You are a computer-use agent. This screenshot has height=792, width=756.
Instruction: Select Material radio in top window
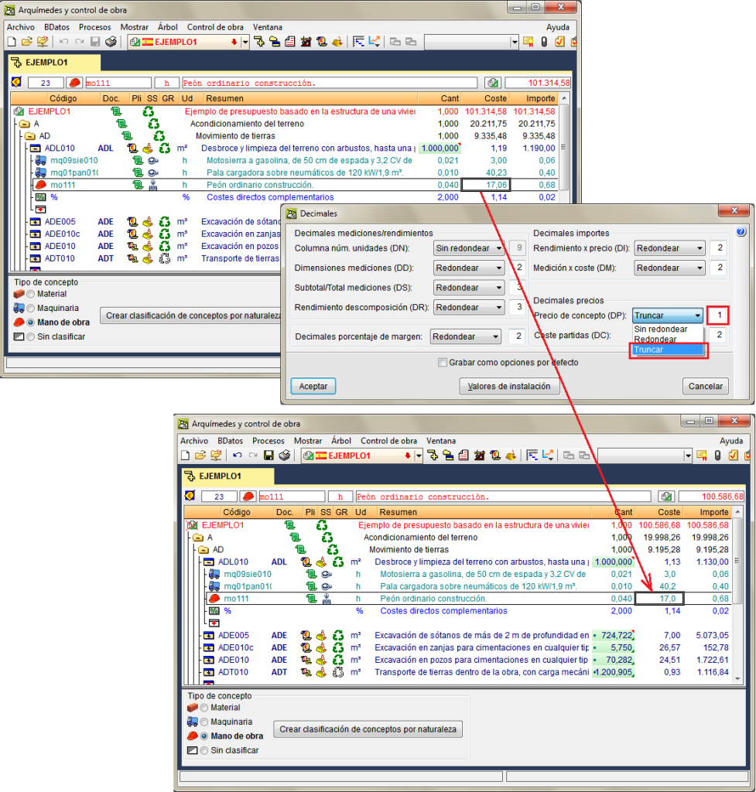click(x=31, y=294)
